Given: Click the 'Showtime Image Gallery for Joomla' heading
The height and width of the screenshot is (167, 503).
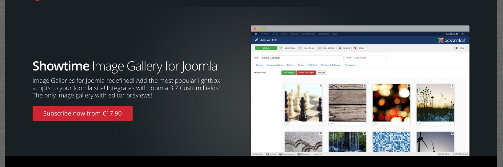Looking at the screenshot, I should click(x=125, y=66).
